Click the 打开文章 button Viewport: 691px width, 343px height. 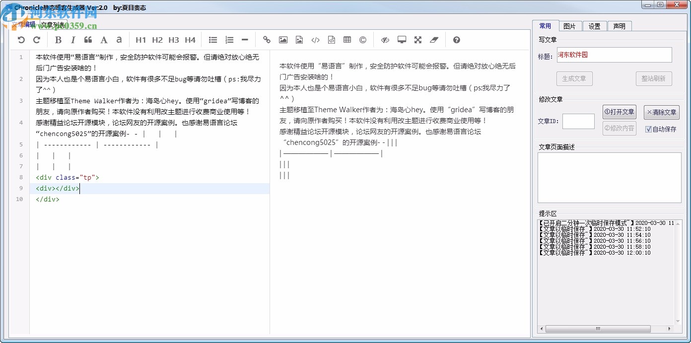(619, 112)
